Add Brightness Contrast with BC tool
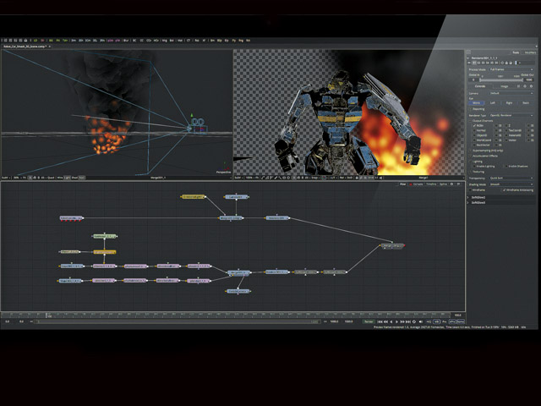 click(134, 41)
